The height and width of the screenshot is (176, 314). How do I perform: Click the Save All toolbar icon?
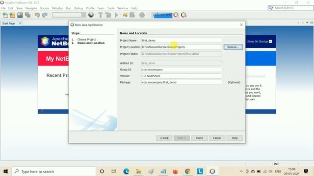click(x=28, y=15)
